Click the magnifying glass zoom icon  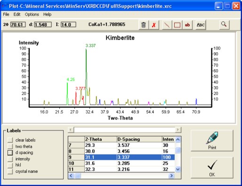pyautogui.click(x=224, y=24)
